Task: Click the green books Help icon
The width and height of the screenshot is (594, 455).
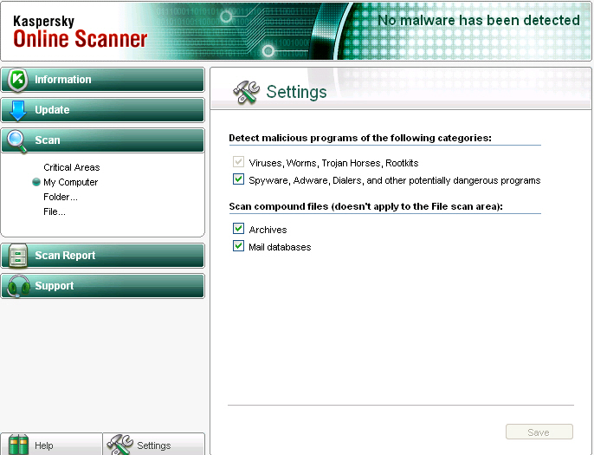Action: tap(18, 445)
